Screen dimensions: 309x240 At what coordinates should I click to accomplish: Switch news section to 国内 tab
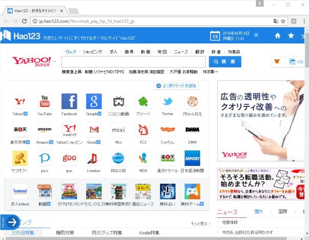(259, 212)
